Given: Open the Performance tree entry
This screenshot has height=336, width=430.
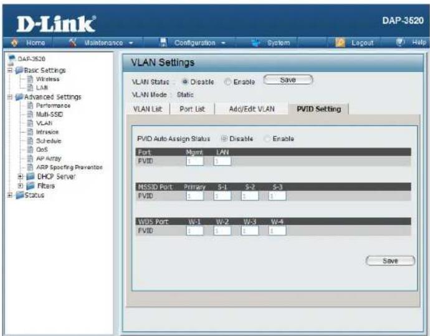Looking at the screenshot, I should point(53,105).
